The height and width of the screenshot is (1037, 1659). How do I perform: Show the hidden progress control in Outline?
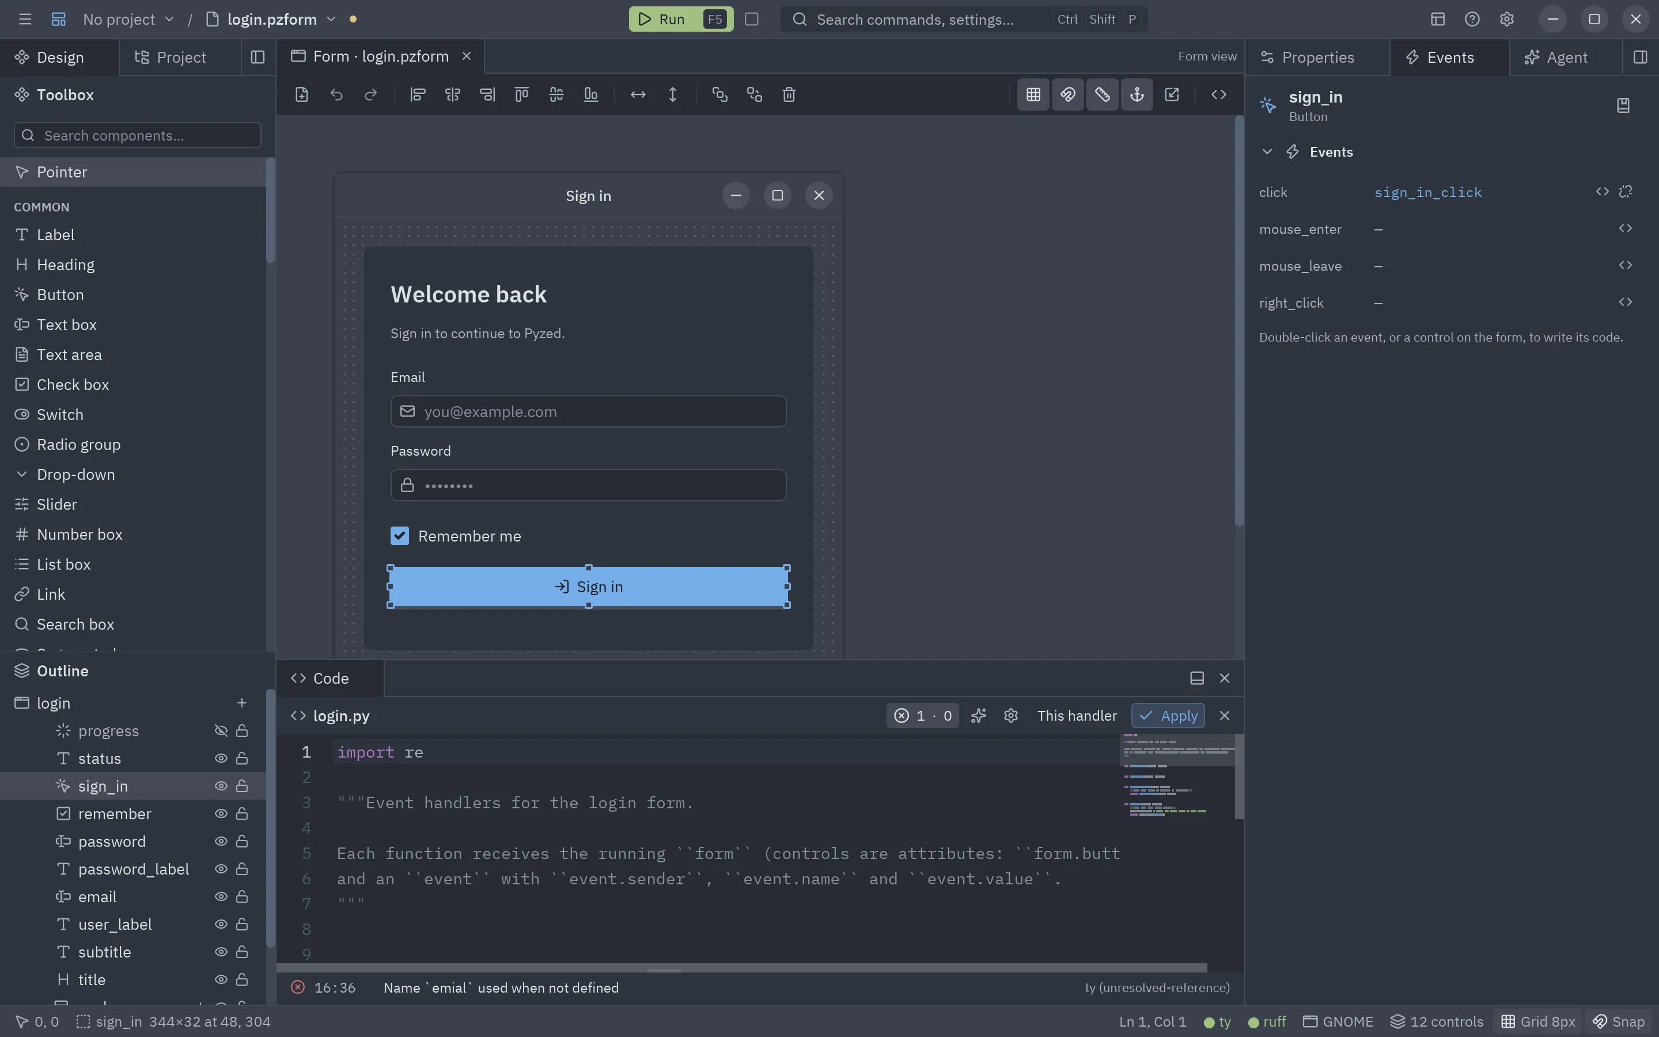pos(221,731)
